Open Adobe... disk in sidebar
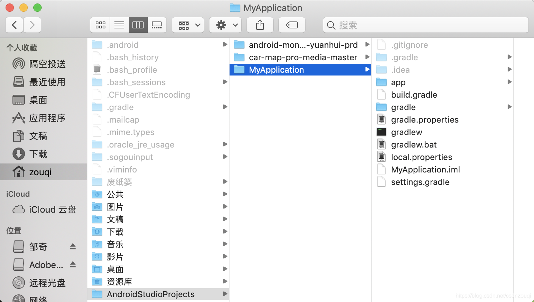 coord(38,265)
